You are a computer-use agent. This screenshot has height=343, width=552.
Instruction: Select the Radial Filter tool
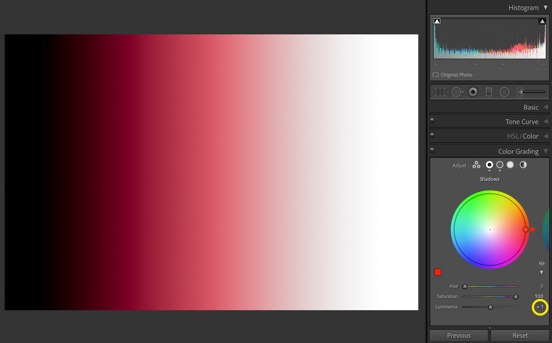pyautogui.click(x=505, y=92)
